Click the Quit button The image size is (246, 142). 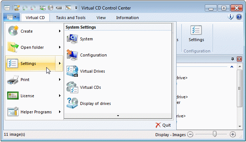[163, 125]
